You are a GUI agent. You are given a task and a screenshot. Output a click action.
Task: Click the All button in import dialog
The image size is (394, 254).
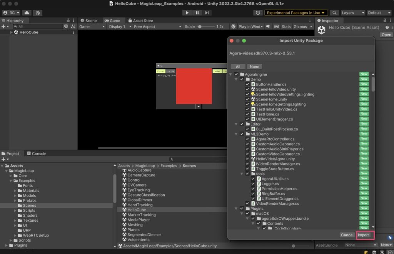(238, 67)
